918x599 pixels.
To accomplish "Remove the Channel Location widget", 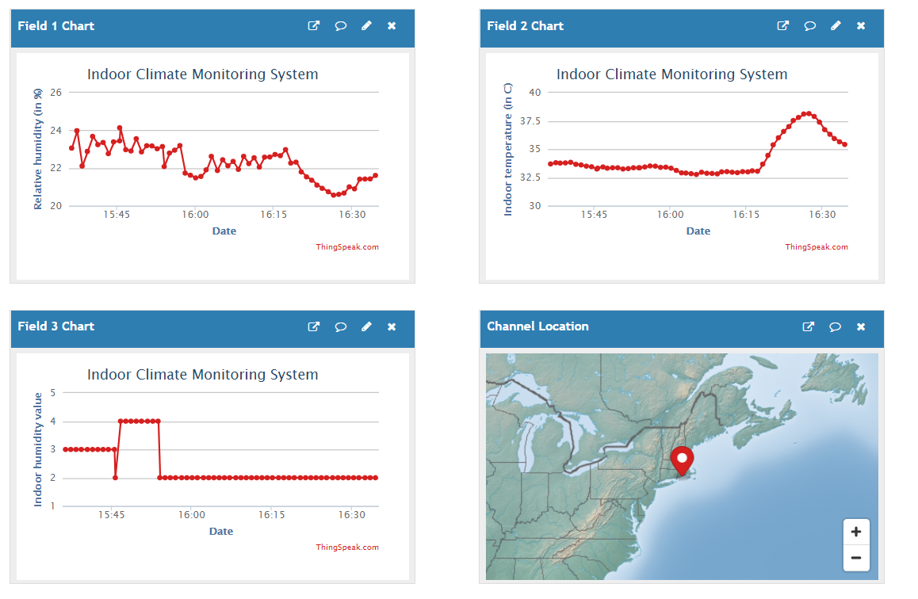I will 861,326.
